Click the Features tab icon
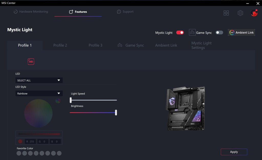 coord(71,12)
